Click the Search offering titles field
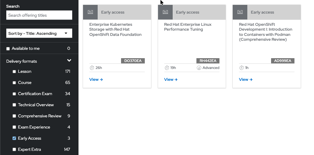Viewport: 314px width, 155px height. click(x=39, y=15)
